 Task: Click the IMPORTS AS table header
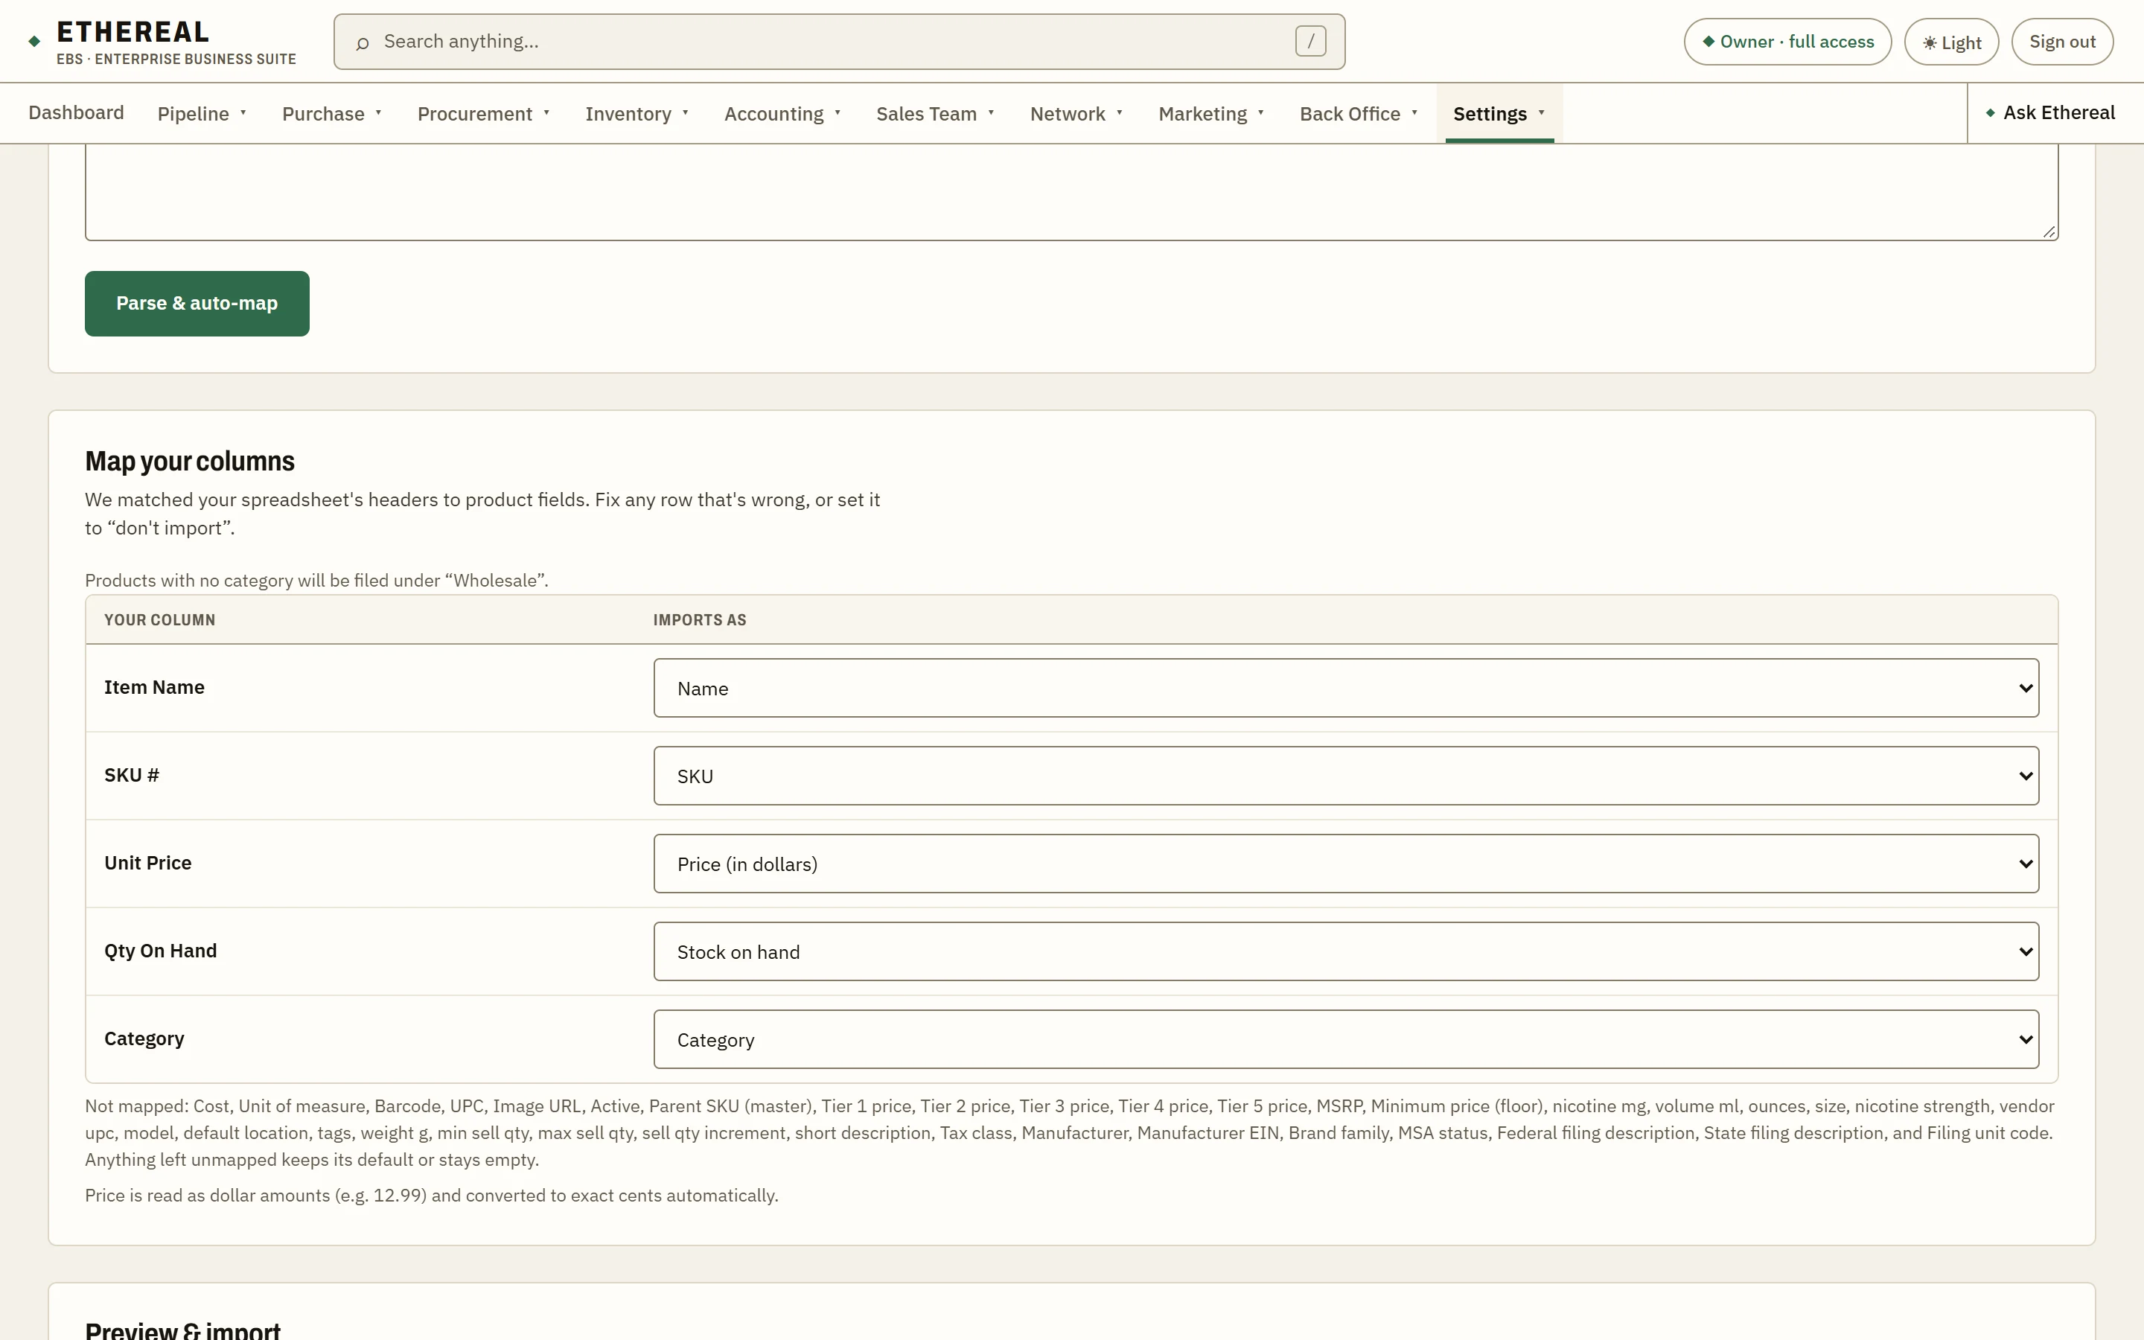[x=699, y=619]
